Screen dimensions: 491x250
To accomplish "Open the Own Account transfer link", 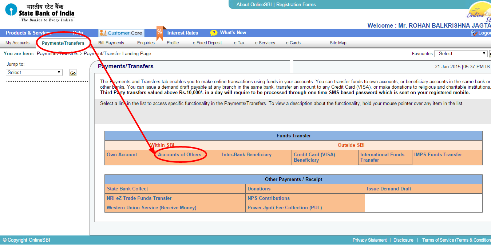I will (x=122, y=154).
